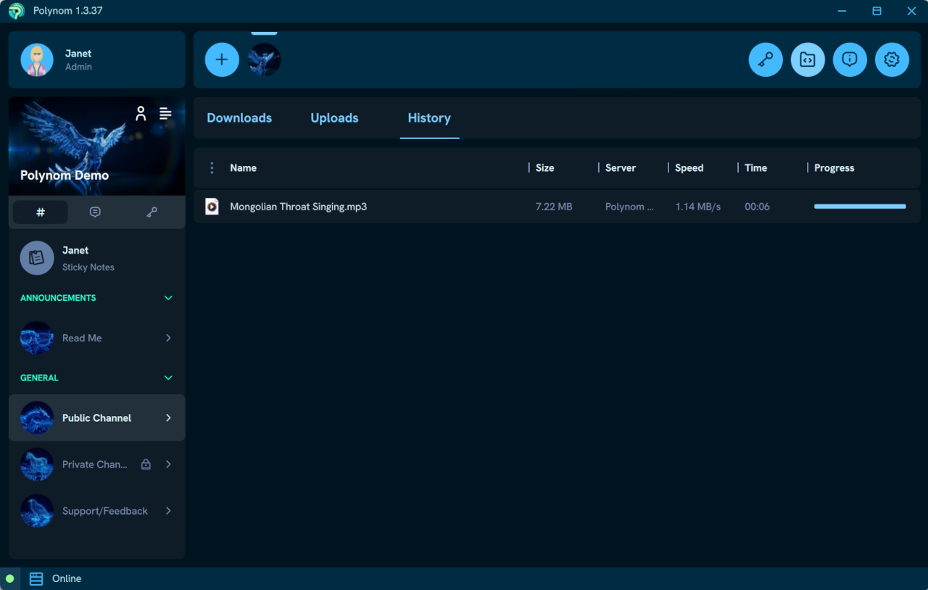
Task: Open Janet's Sticky Notes
Action: (x=88, y=258)
